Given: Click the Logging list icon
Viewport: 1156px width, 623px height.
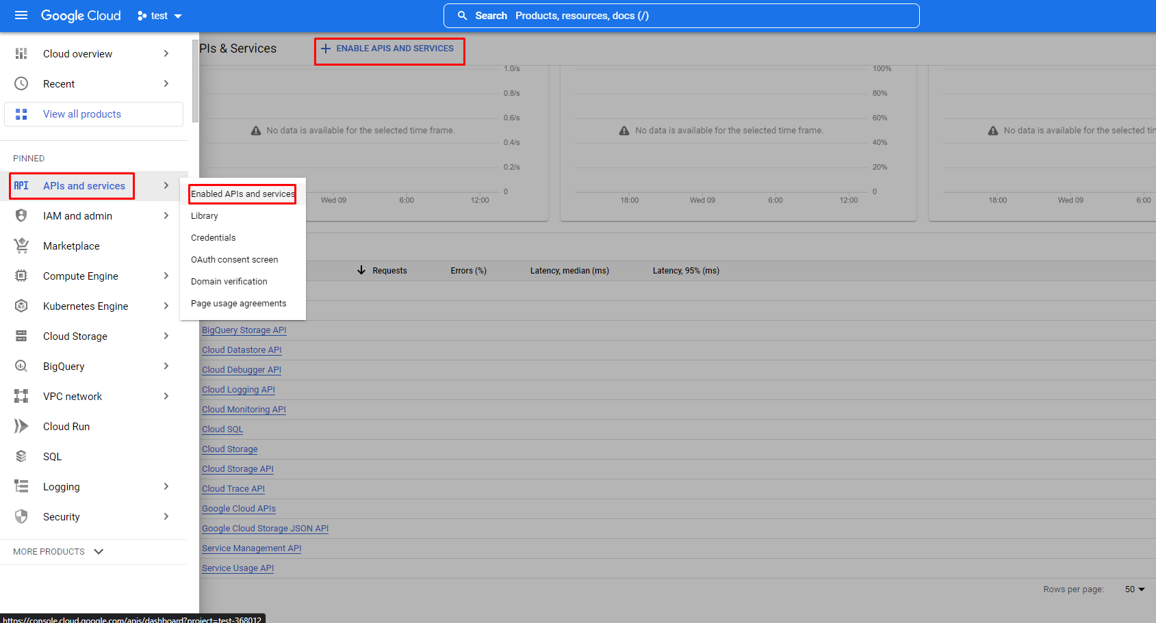Looking at the screenshot, I should pos(21,486).
